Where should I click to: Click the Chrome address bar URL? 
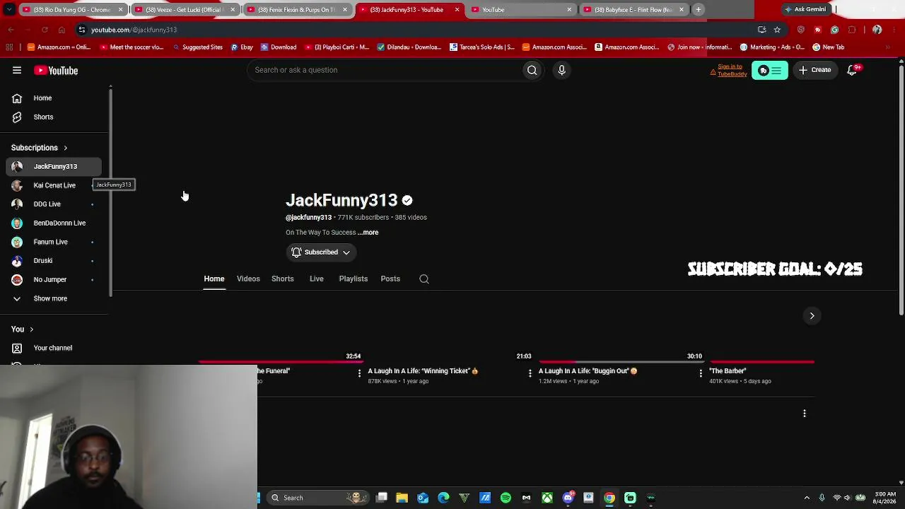point(134,30)
